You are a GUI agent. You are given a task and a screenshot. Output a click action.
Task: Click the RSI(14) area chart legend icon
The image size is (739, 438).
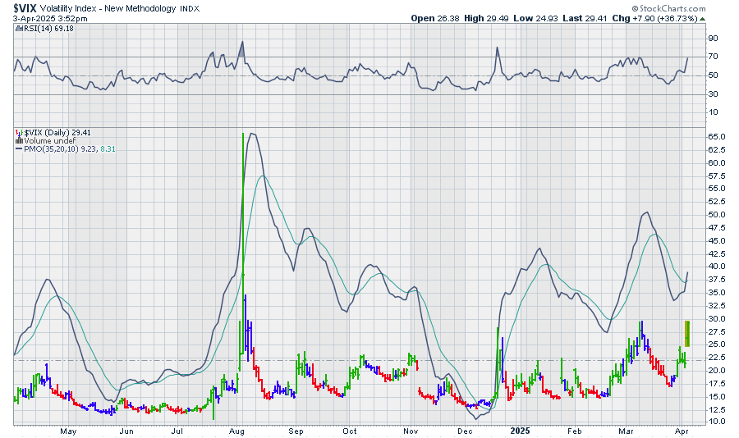pos(17,29)
